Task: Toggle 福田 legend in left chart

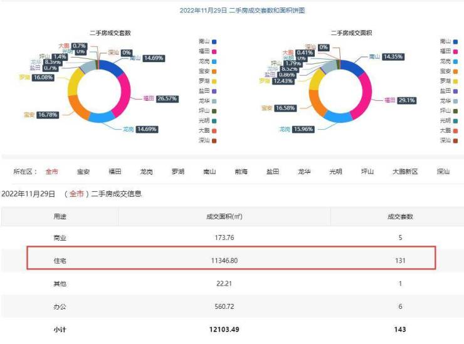Action: (208, 51)
